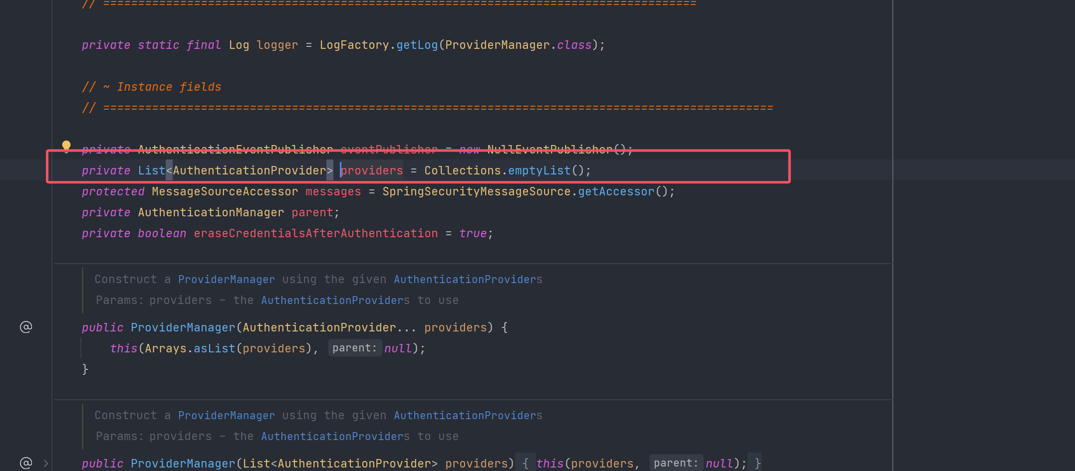
Task: Click eventPublisher field name
Action: [x=389, y=150]
